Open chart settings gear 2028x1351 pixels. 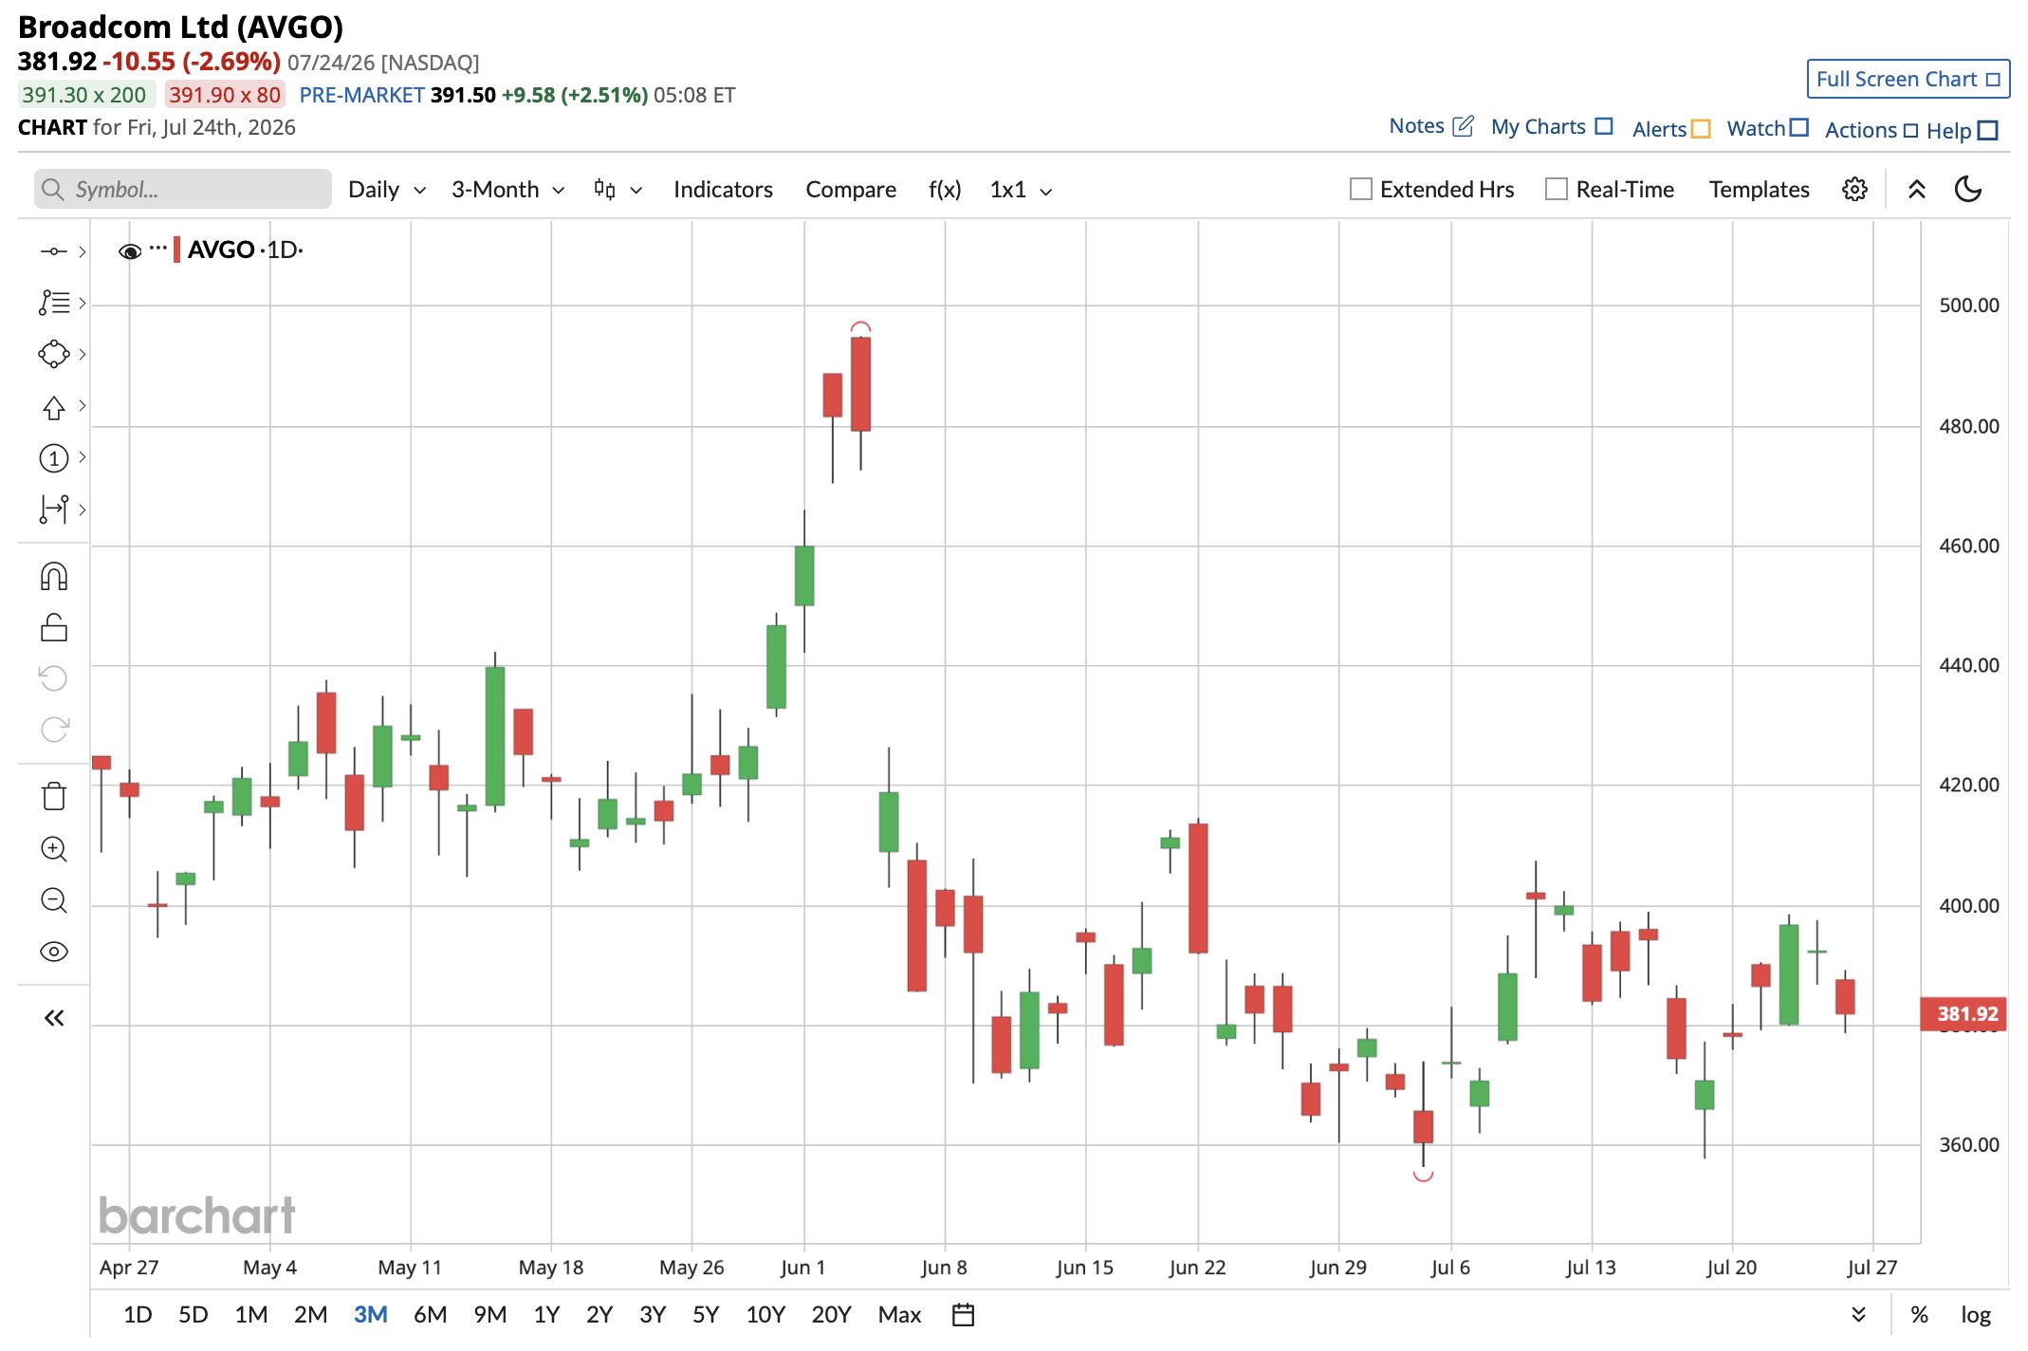(x=1854, y=189)
